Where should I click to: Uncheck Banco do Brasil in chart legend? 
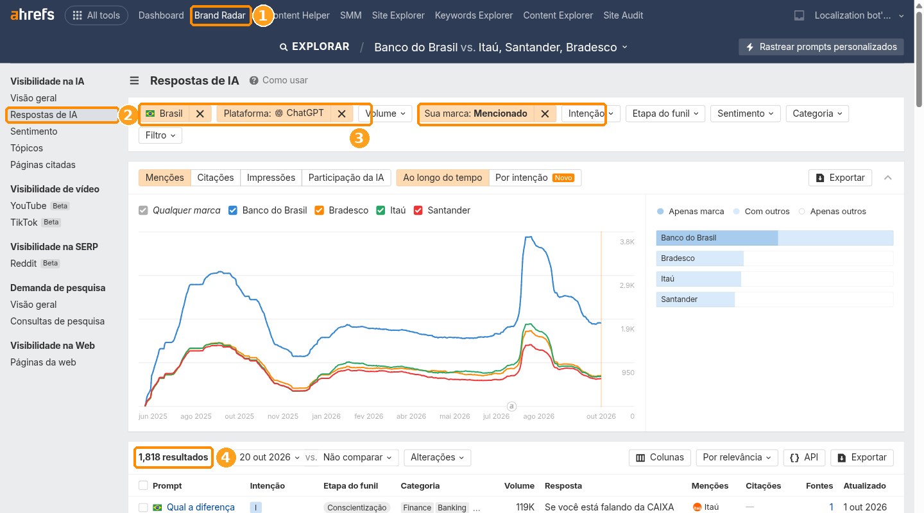coord(233,210)
